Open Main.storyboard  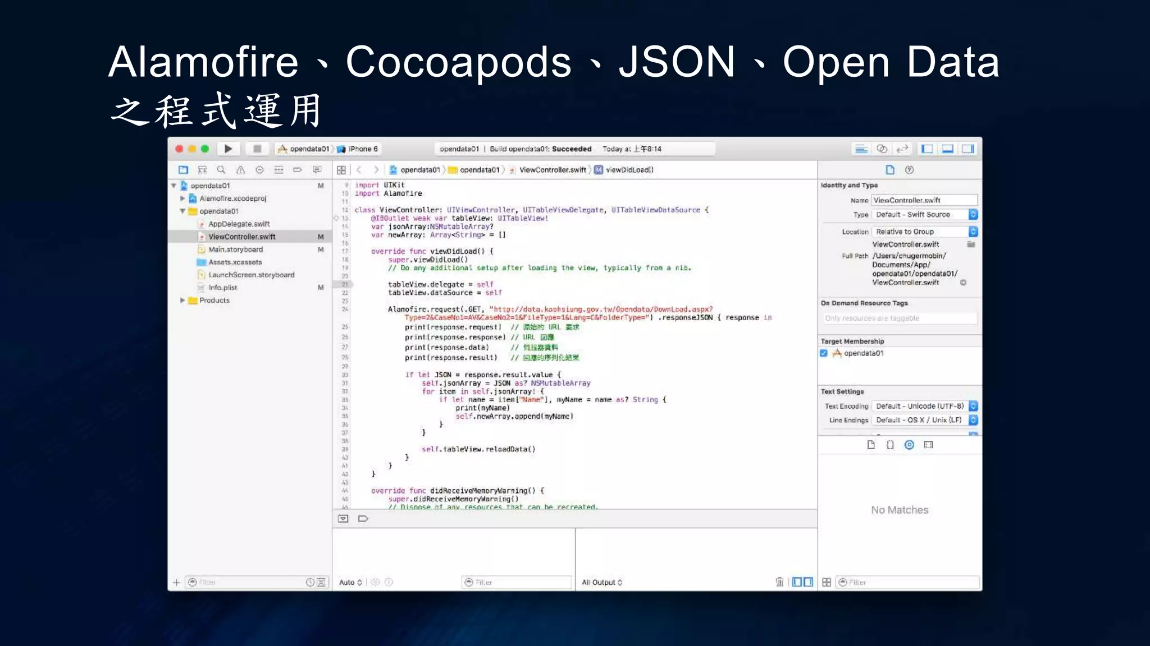click(235, 250)
